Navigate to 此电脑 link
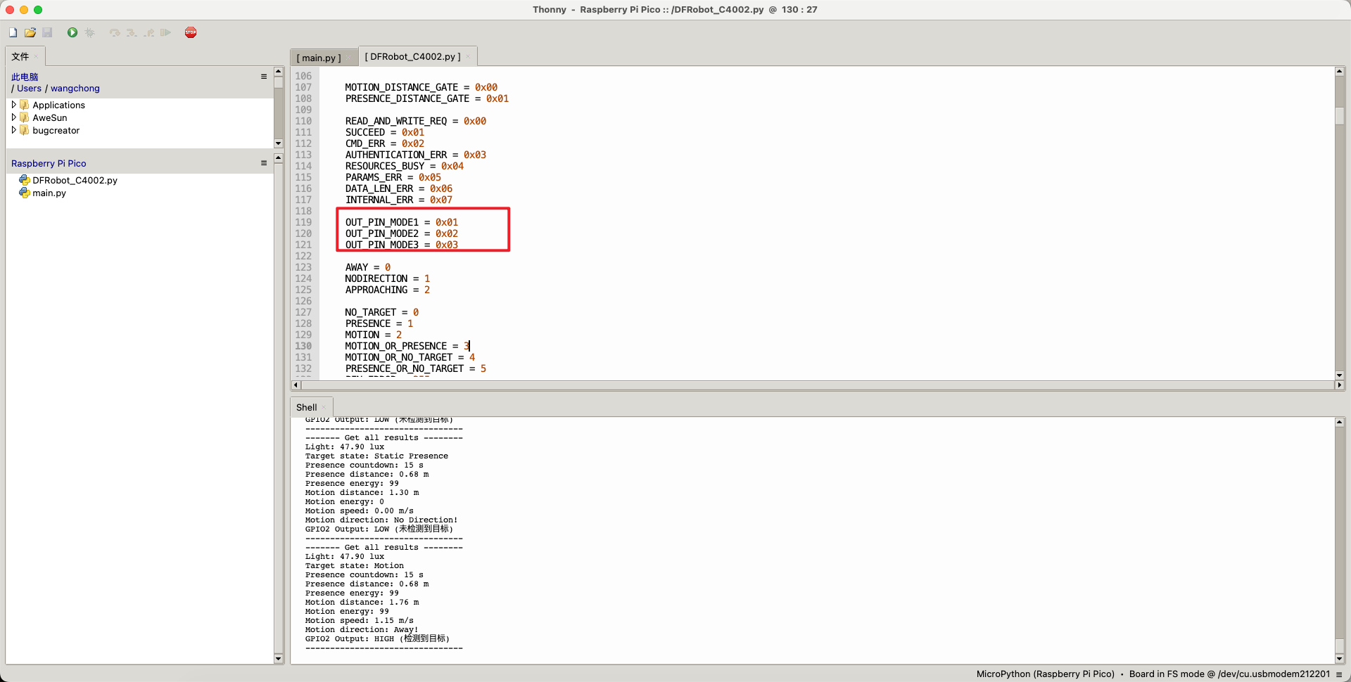Image resolution: width=1351 pixels, height=682 pixels. 25,77
